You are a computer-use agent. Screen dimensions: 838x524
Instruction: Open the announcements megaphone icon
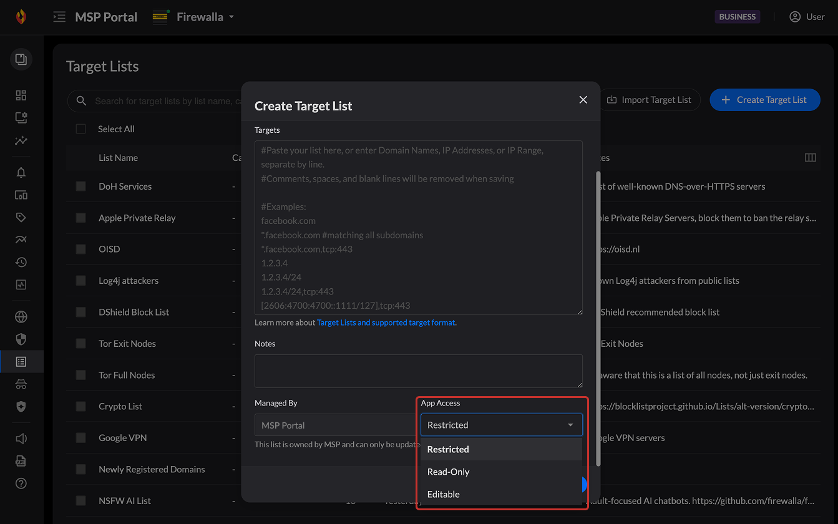point(21,439)
